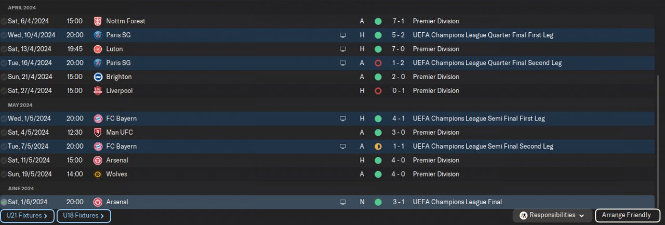Click TV icon on Luton fixture row
Viewport: 665px width, 225px height.
pyautogui.click(x=343, y=49)
